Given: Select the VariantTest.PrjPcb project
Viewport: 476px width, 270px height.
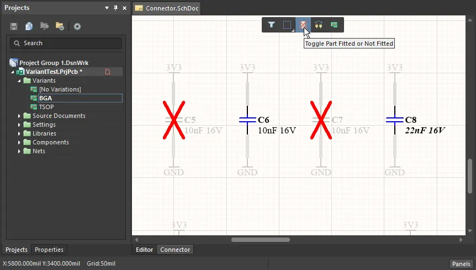Looking at the screenshot, I should [54, 72].
